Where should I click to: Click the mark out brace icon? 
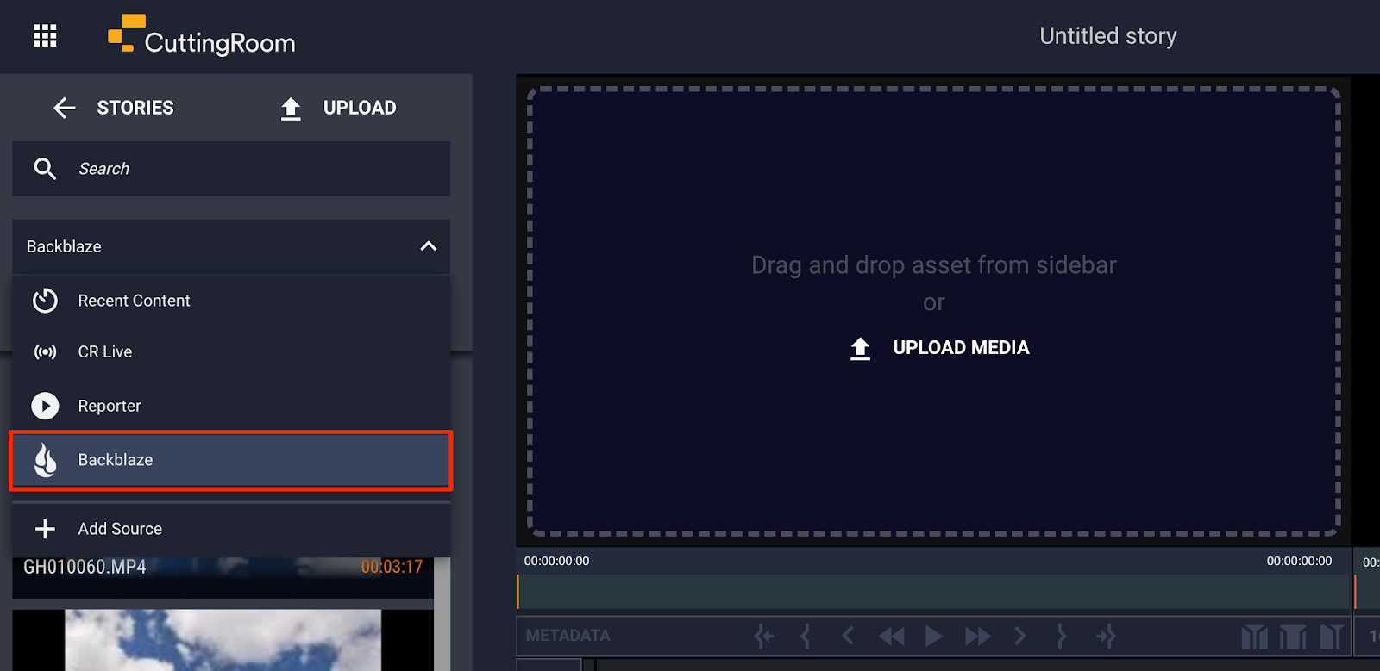point(1062,637)
